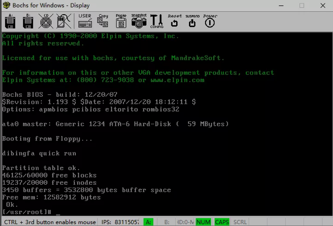This screenshot has width=333, height=226.
Task: Open the CONFIG tools icon
Action: click(x=157, y=21)
